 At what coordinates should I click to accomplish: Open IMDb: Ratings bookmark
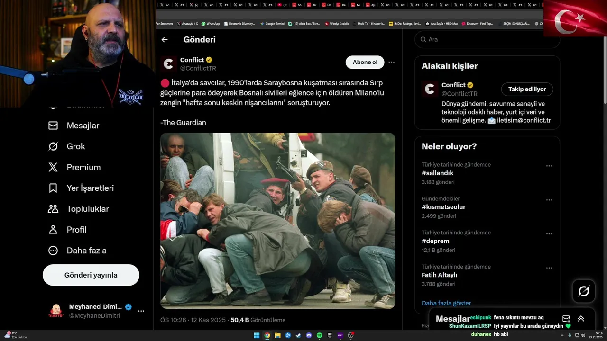(405, 23)
